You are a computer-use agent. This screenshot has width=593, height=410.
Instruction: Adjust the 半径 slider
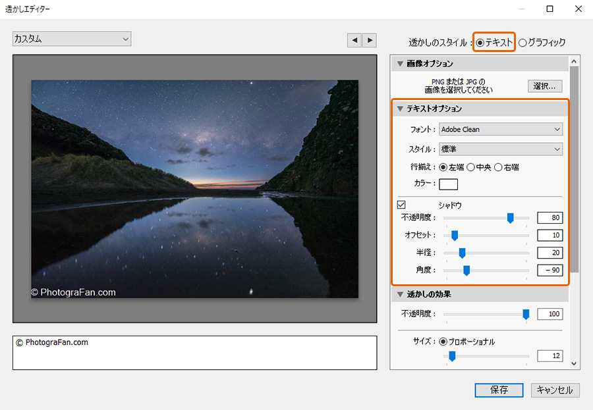462,253
